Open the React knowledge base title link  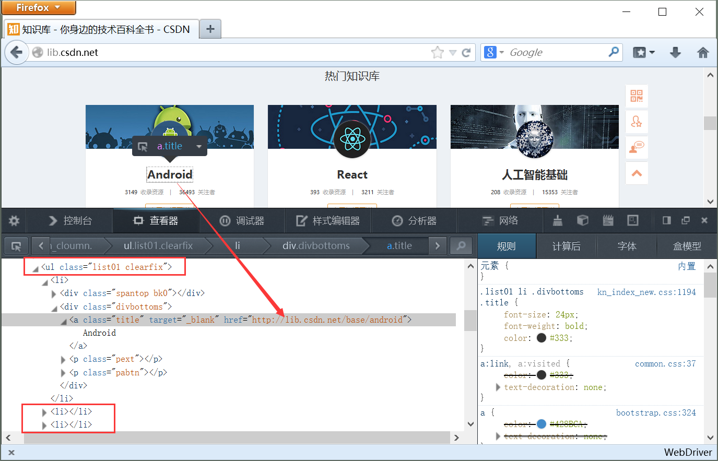tap(352, 174)
